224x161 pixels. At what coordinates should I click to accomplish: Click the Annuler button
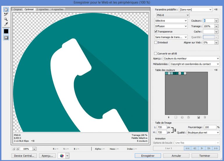tap(176, 156)
